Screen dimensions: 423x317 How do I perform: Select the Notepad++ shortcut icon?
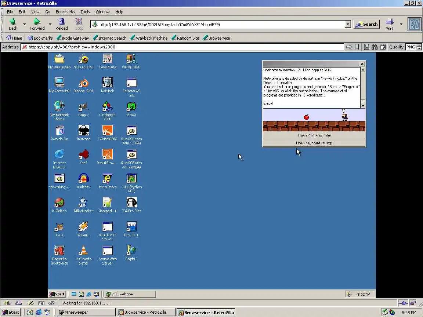tap(107, 205)
